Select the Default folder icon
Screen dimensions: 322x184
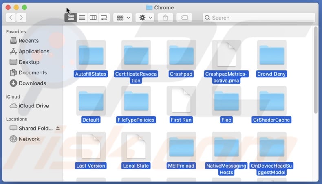pos(91,101)
